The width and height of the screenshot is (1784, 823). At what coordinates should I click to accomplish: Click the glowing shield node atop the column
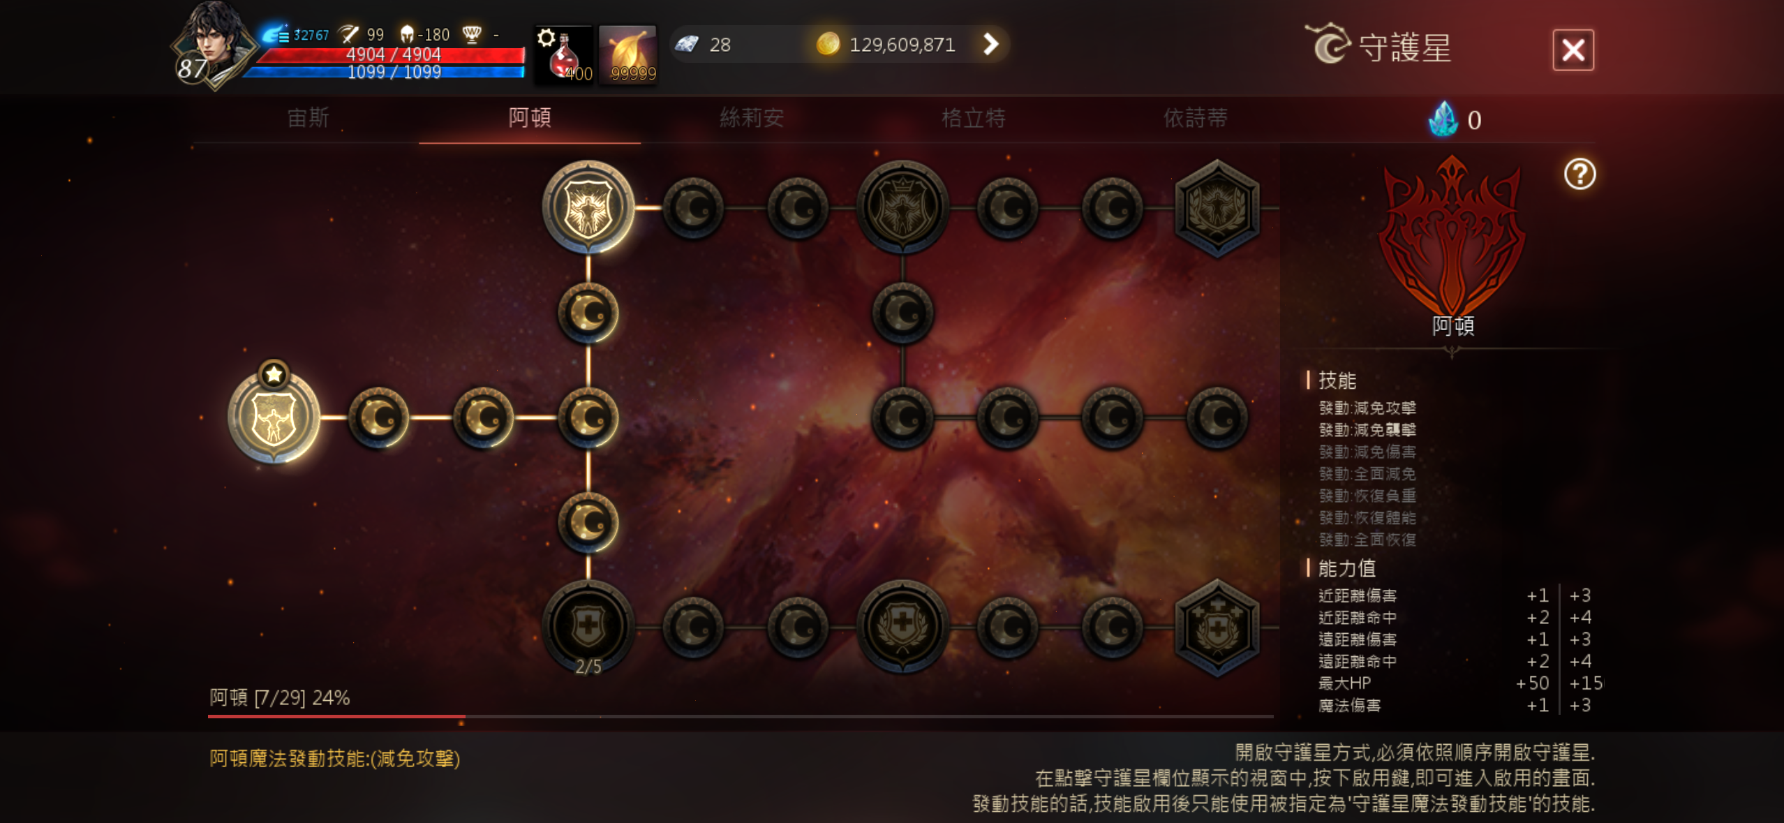click(x=588, y=207)
